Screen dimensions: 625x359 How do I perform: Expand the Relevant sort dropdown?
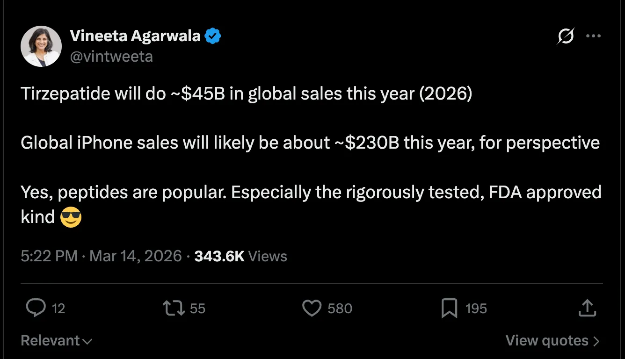[56, 341]
